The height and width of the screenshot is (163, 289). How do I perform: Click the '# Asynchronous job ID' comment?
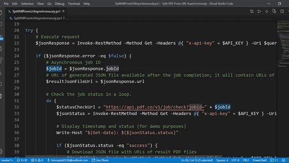point(73,62)
